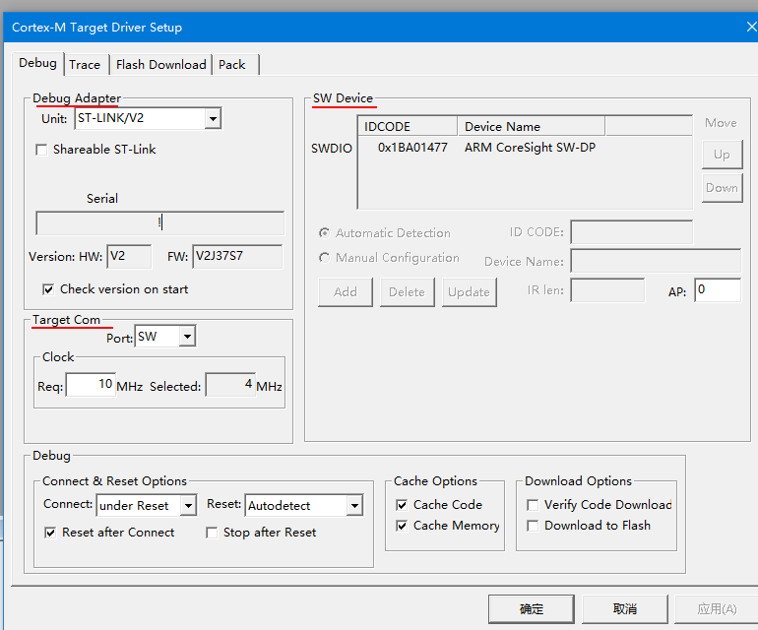Click the IDCODE column header
Viewport: 758px width, 630px height.
click(x=408, y=126)
